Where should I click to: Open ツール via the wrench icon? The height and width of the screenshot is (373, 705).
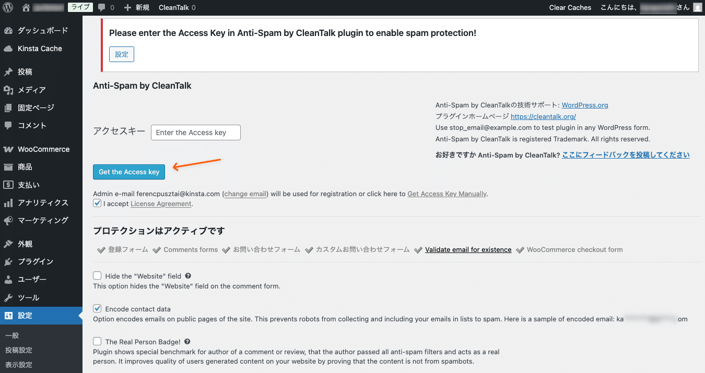(x=10, y=297)
